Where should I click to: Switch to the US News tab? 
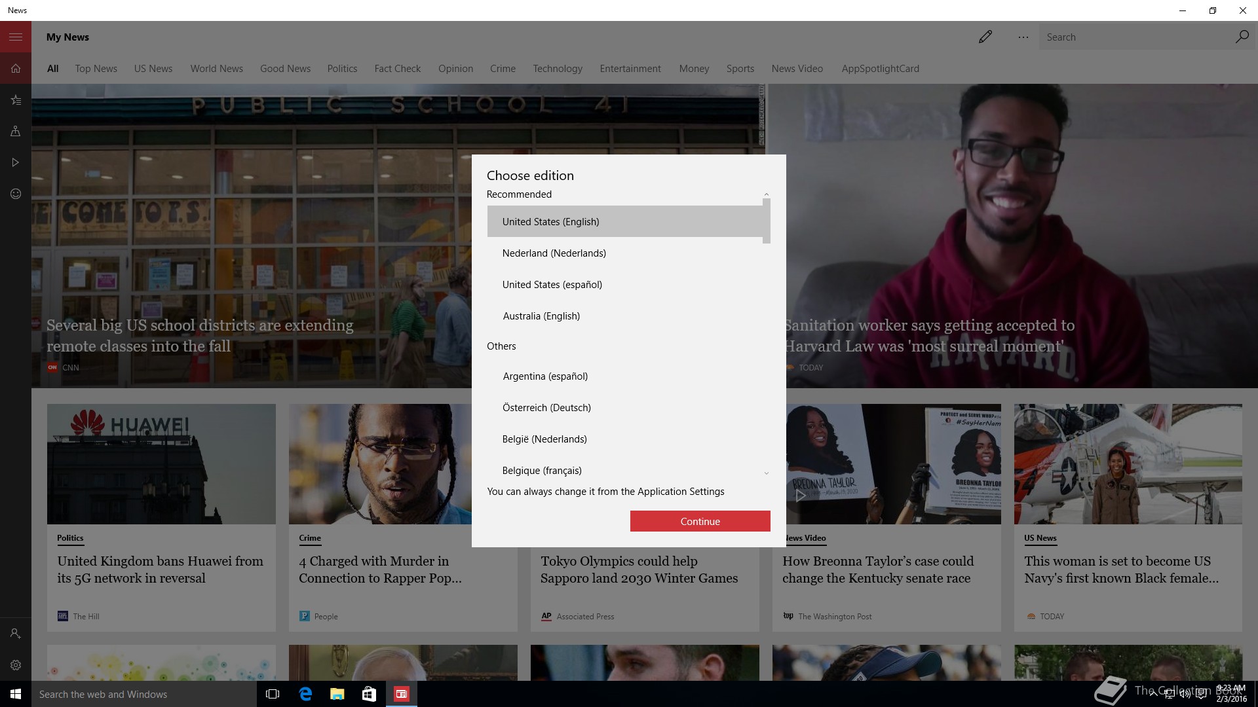coord(153,69)
